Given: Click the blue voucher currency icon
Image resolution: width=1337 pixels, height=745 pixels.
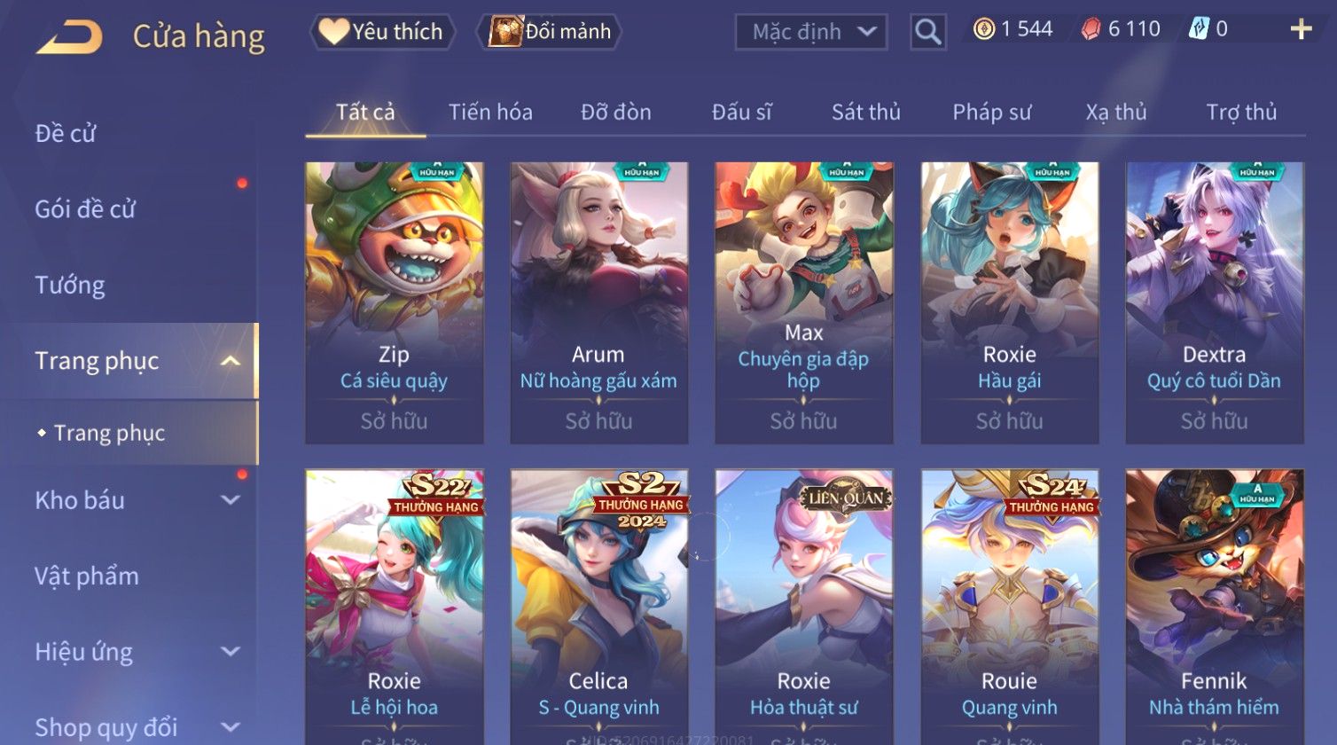Looking at the screenshot, I should [1199, 29].
